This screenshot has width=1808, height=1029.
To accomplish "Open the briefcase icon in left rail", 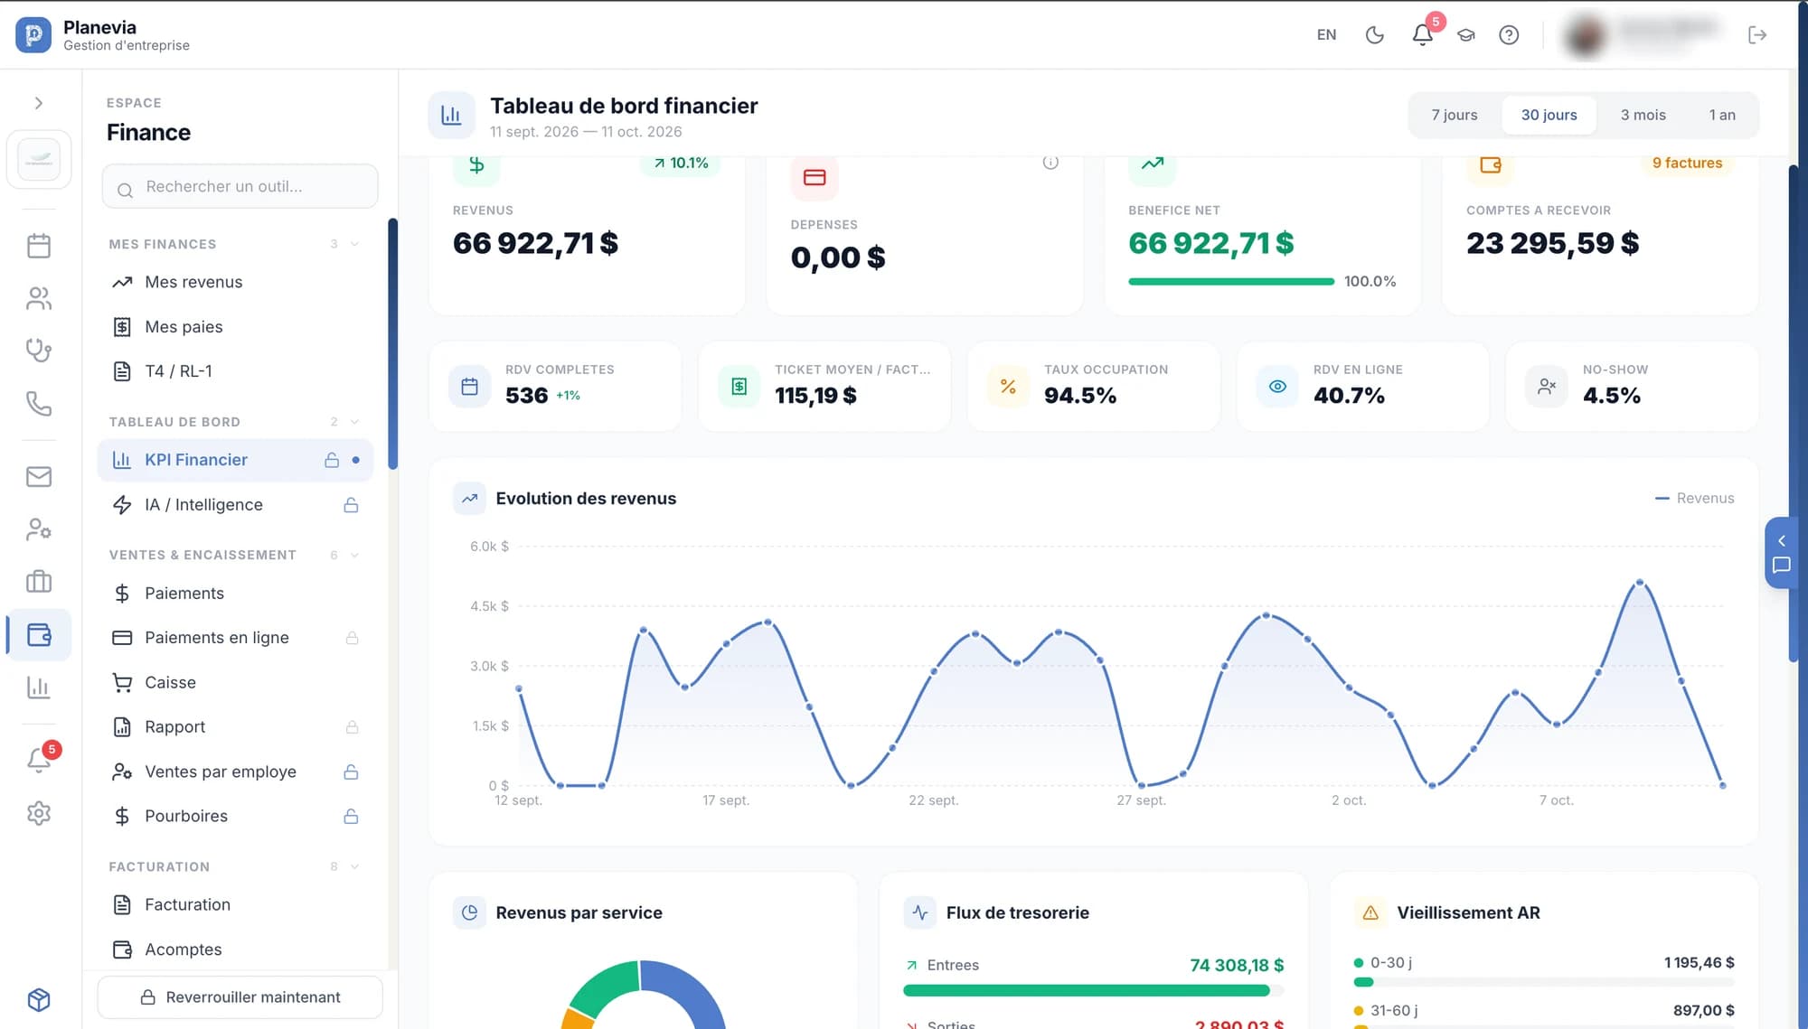I will click(x=39, y=581).
